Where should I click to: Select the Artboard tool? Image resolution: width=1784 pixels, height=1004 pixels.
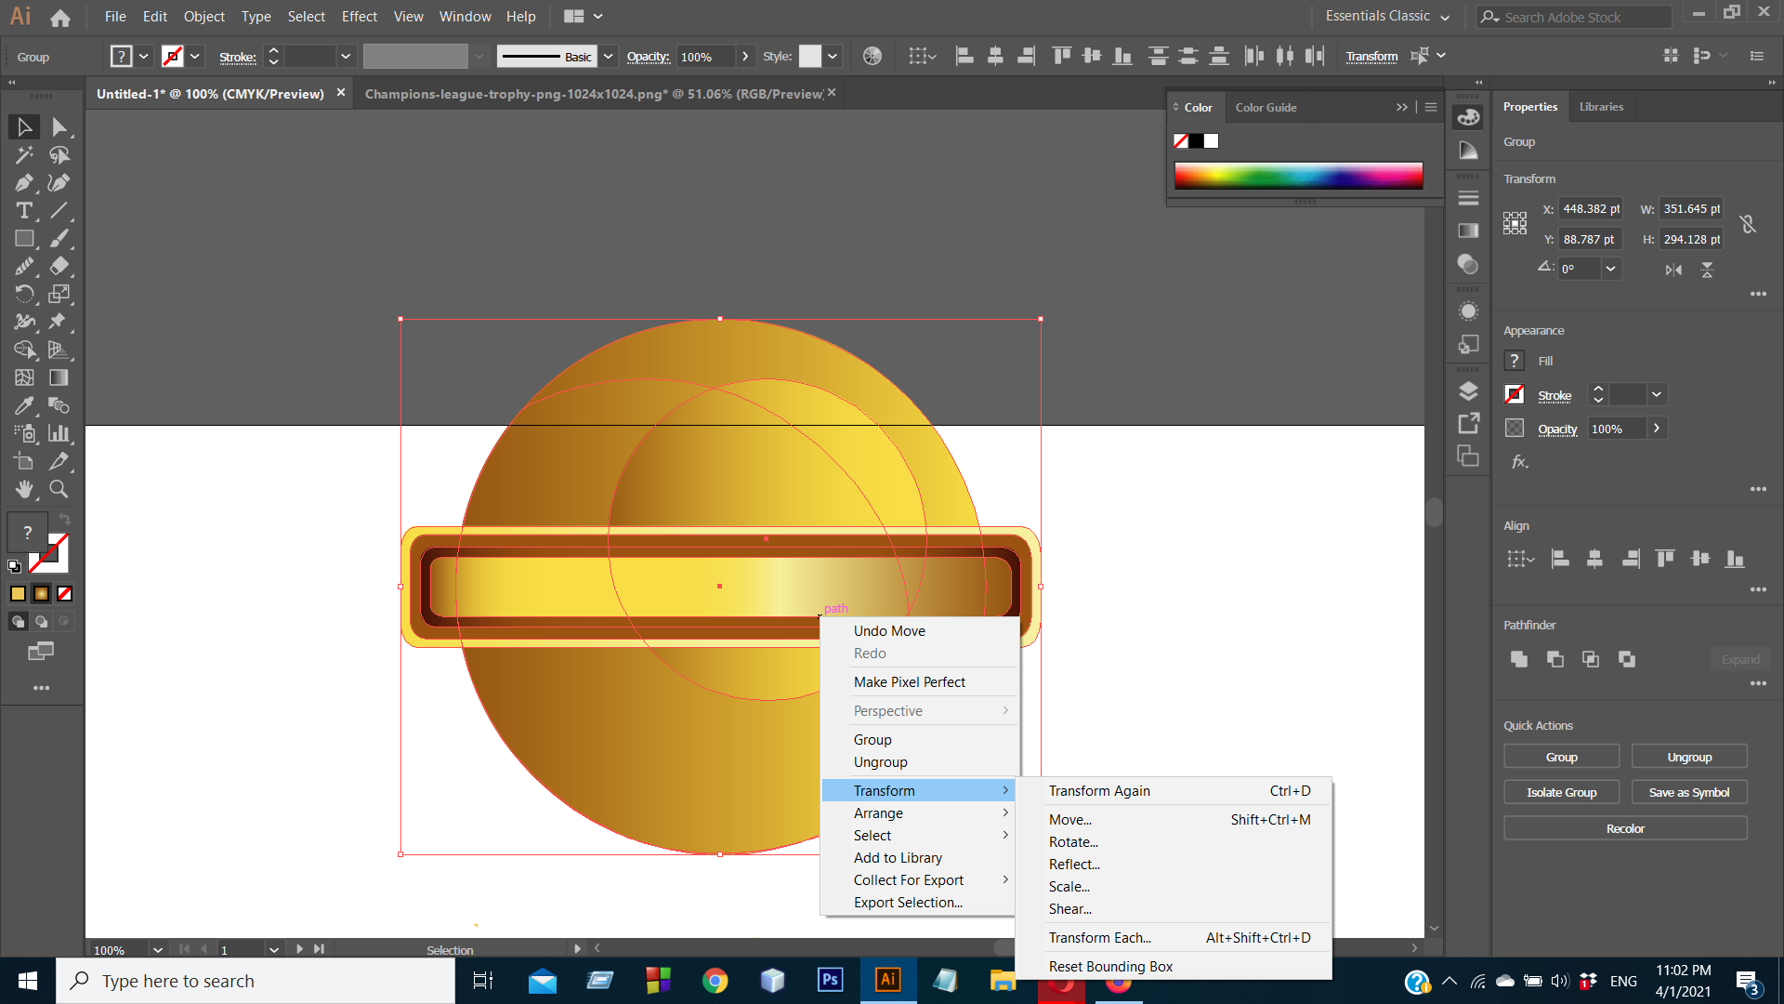pyautogui.click(x=24, y=461)
